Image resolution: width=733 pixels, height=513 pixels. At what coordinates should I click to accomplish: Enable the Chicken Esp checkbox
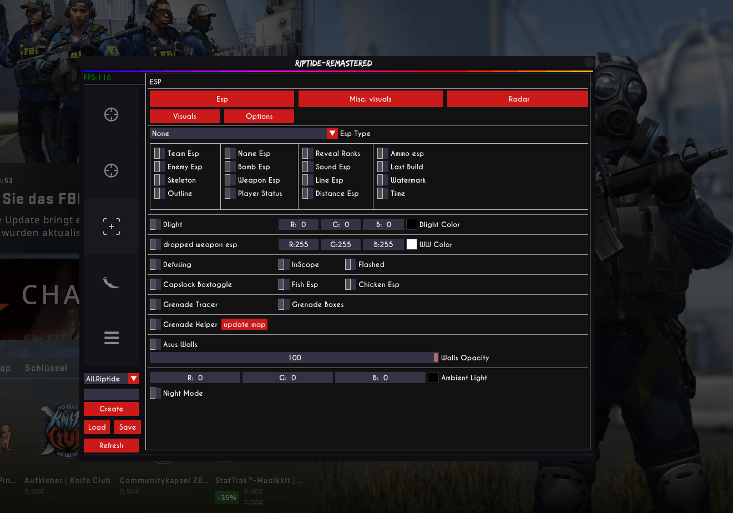click(351, 284)
